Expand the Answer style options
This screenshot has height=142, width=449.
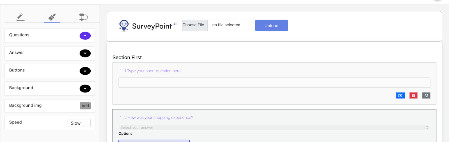(x=85, y=53)
